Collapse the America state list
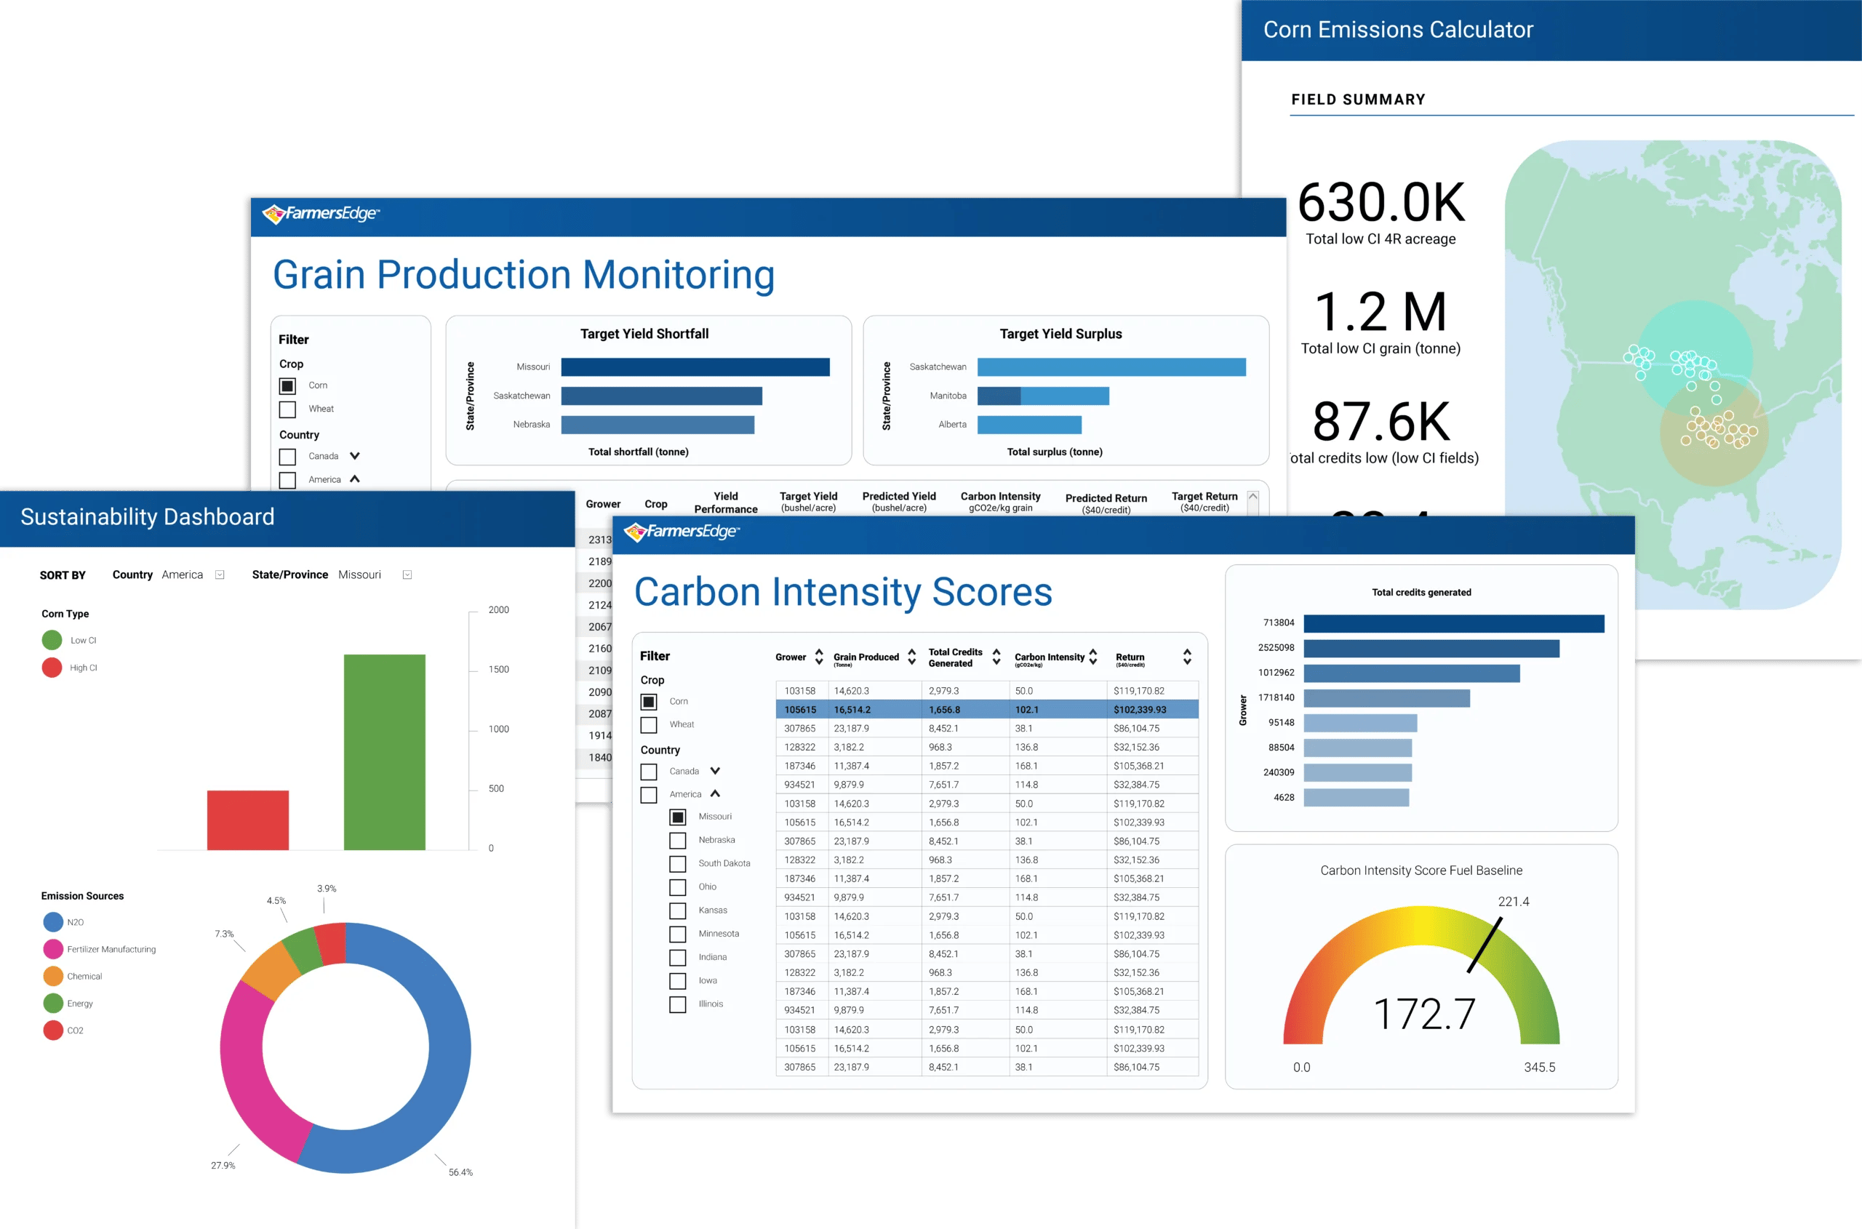 (714, 793)
